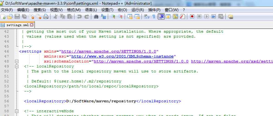Undo the last edit
This screenshot has height=116, width=273.
point(79,17)
